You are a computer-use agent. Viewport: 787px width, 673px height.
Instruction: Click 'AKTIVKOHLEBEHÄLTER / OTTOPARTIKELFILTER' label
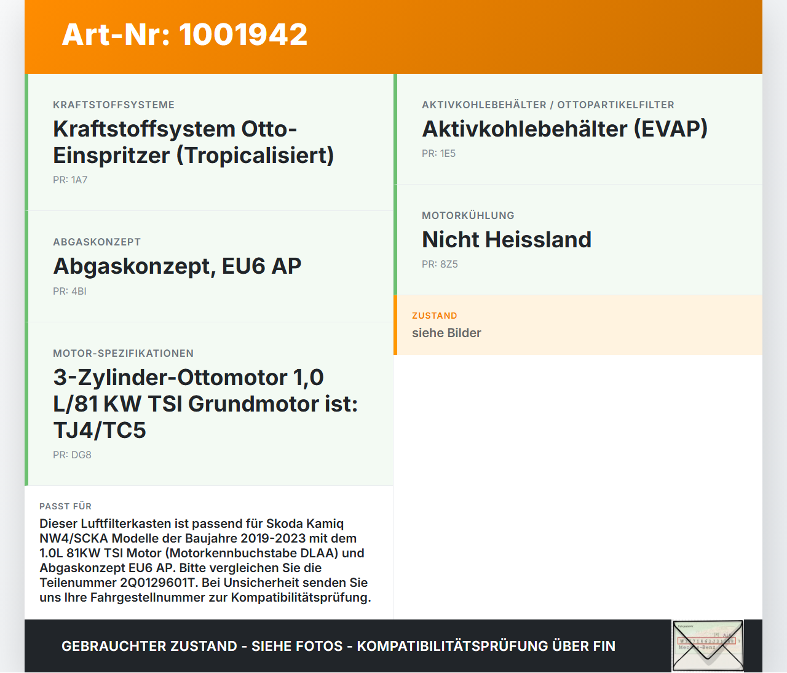click(x=548, y=105)
